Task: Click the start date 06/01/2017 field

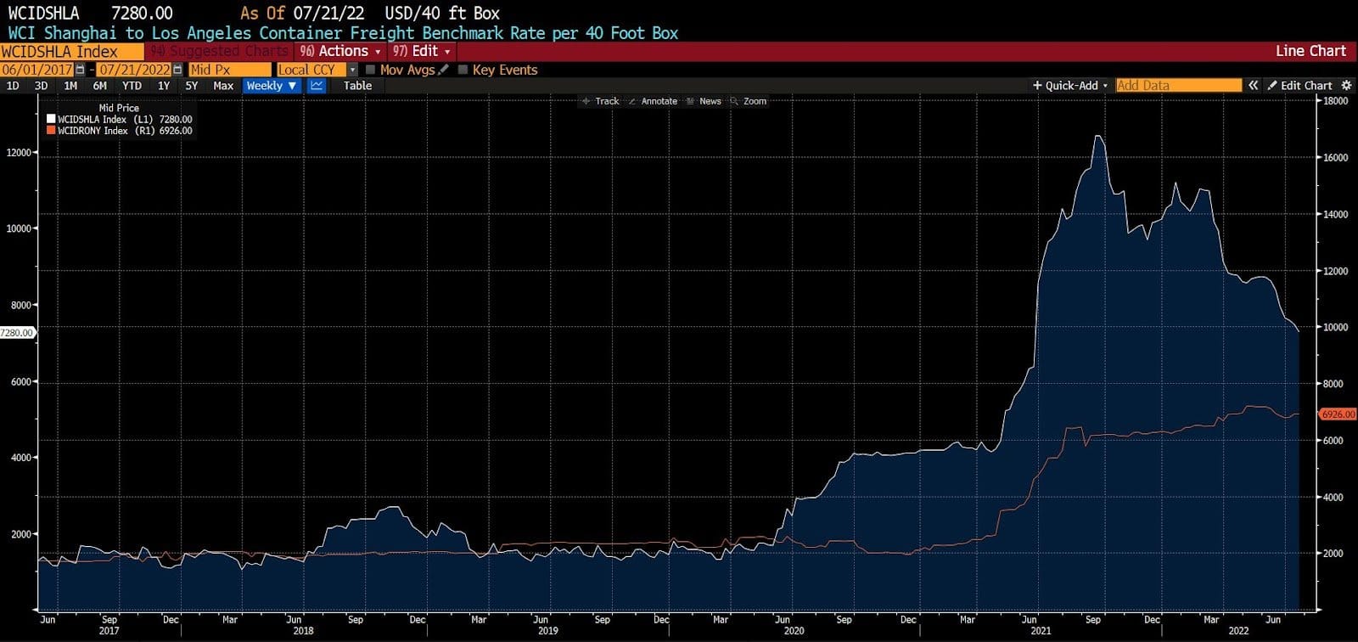Action: (x=37, y=70)
